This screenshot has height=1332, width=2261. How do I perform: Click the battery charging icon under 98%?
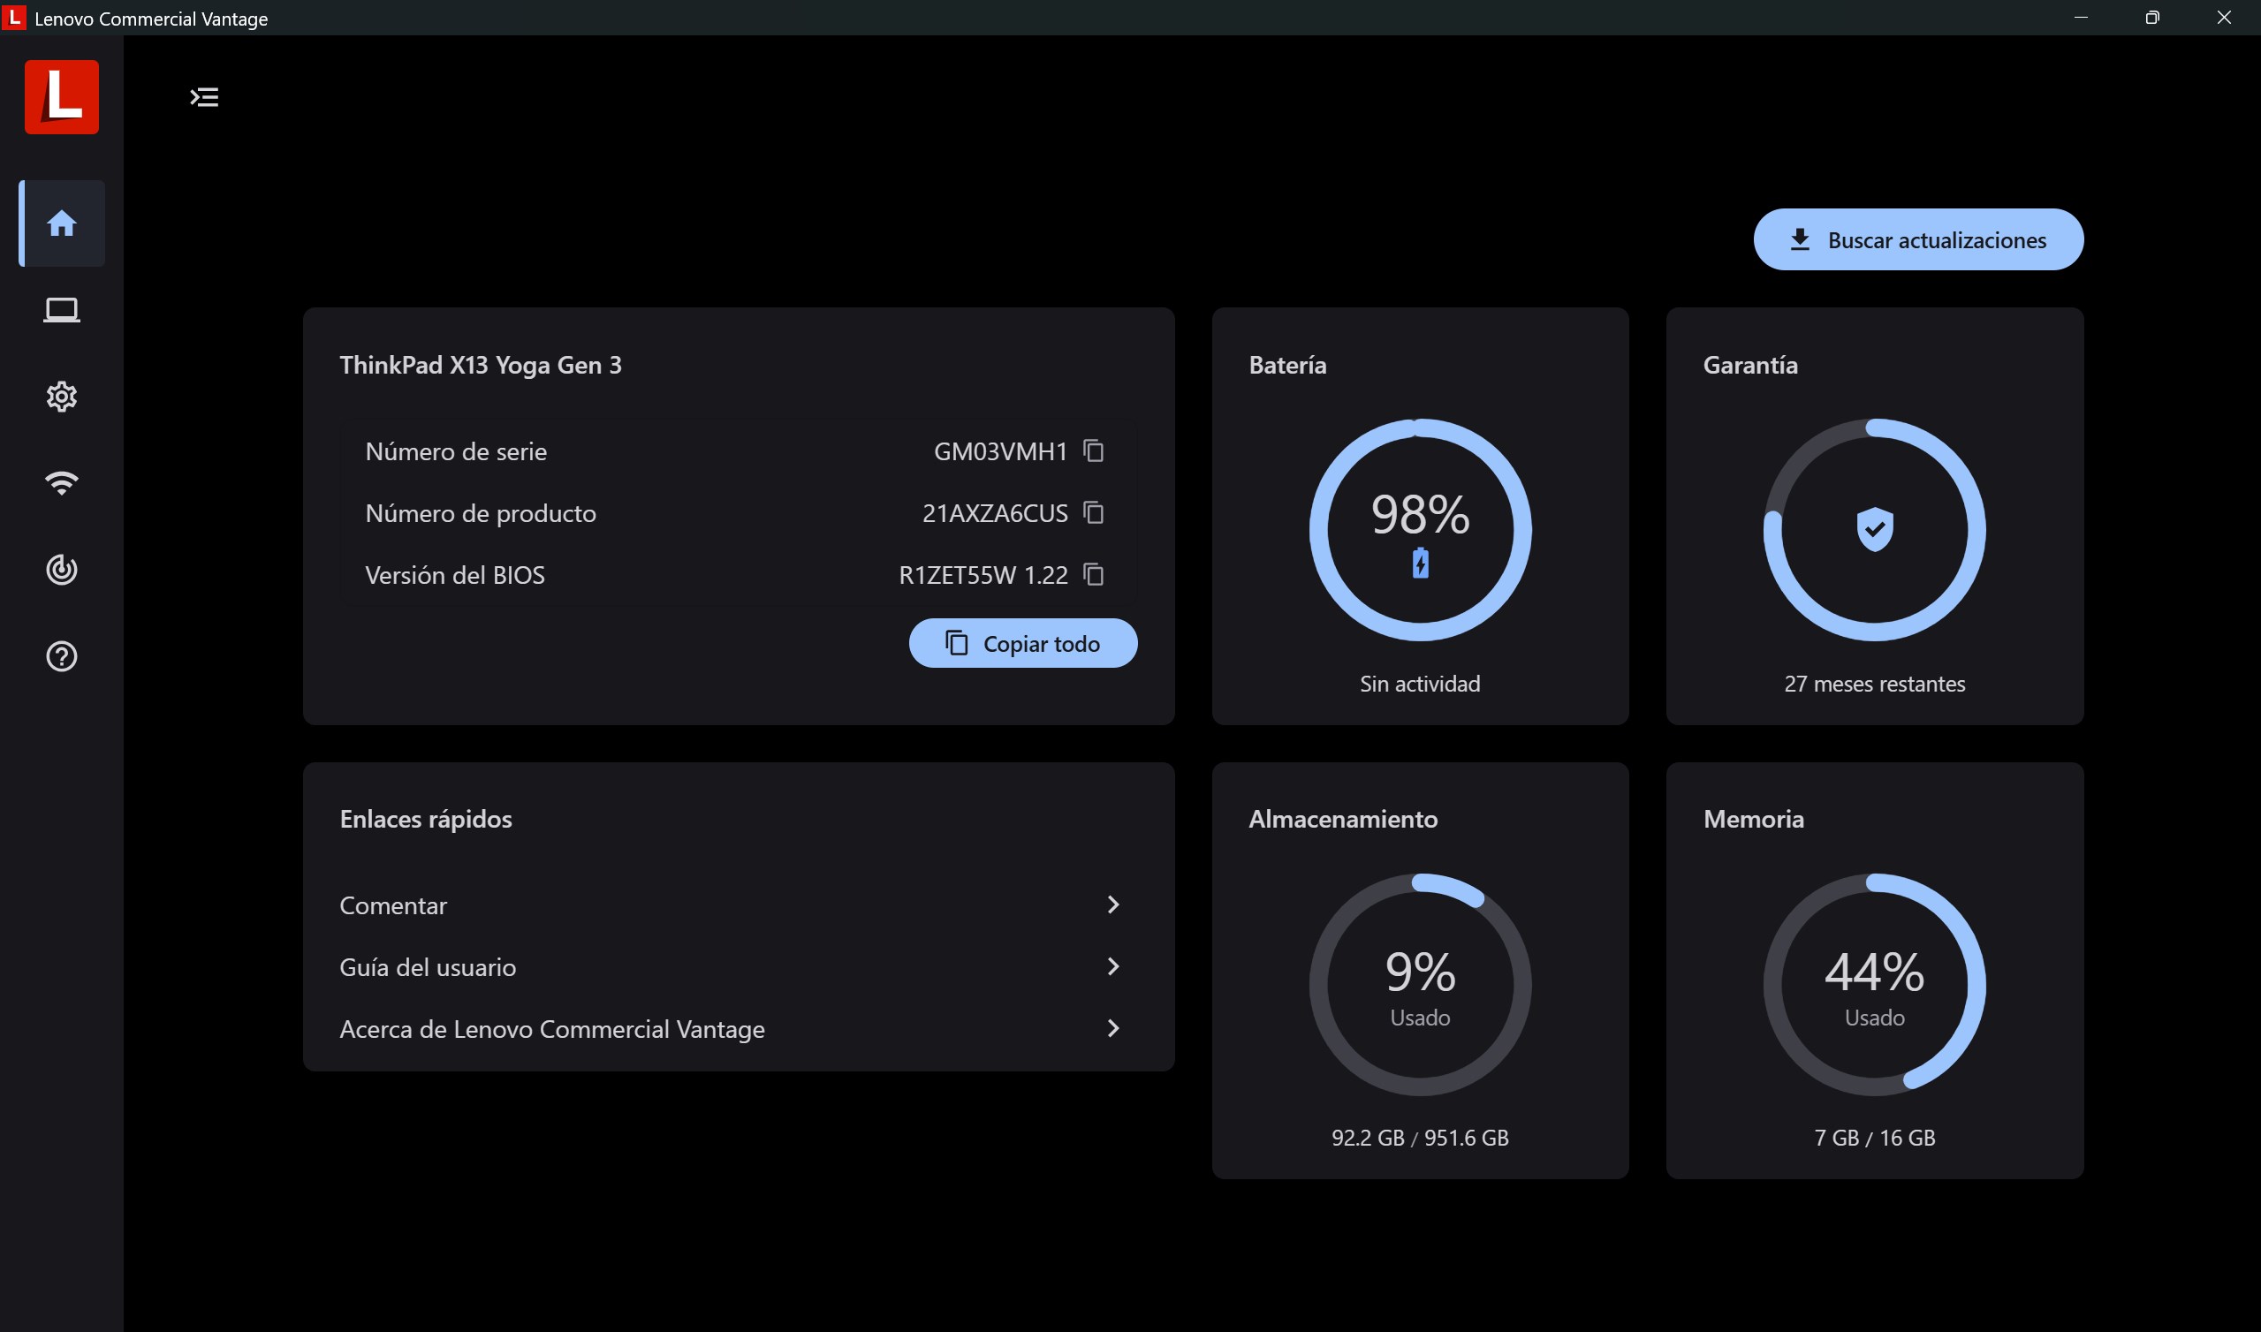(1420, 564)
